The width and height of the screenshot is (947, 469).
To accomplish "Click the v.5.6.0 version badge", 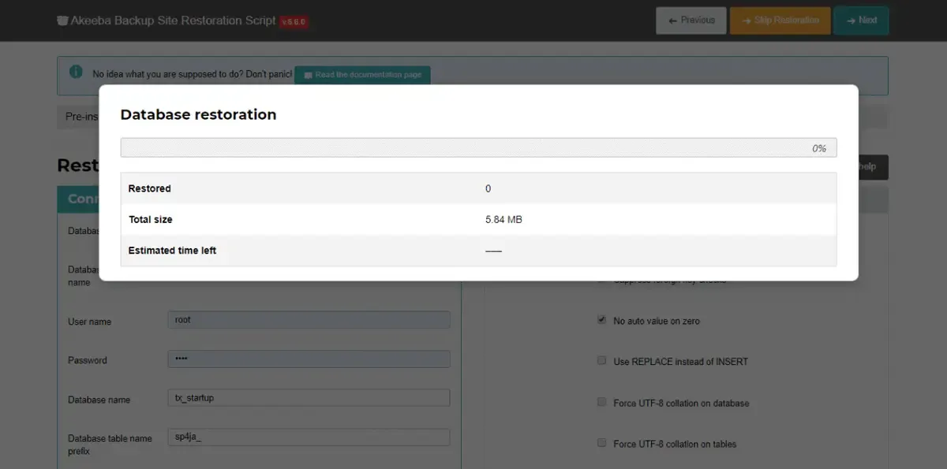I will (x=294, y=21).
